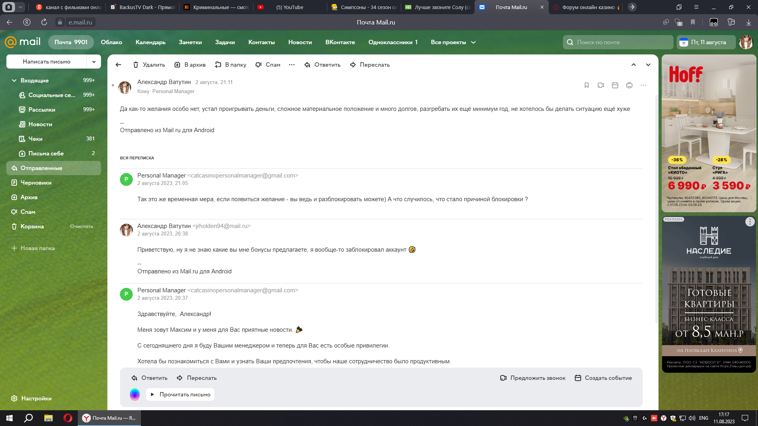Click the Поиск по почте search field
This screenshot has height=426, width=758.
(x=618, y=42)
